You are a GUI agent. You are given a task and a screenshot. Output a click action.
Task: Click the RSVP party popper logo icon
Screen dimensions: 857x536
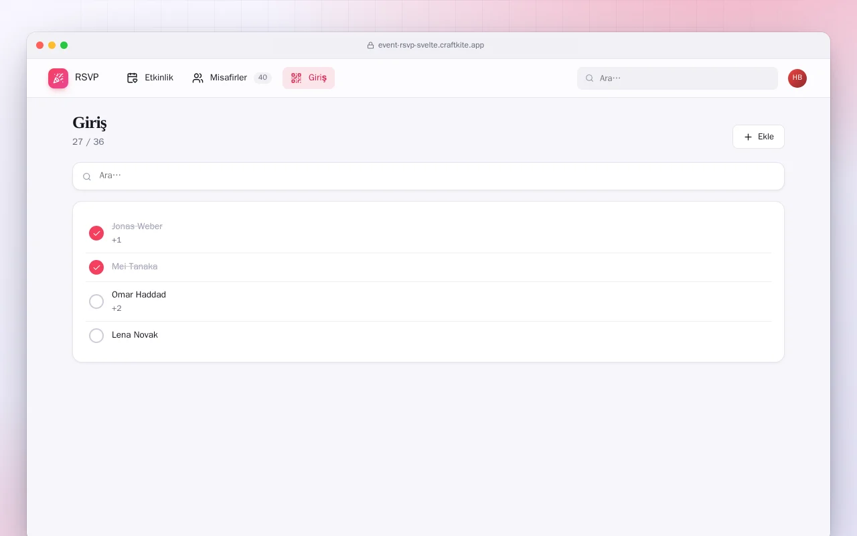pyautogui.click(x=58, y=78)
